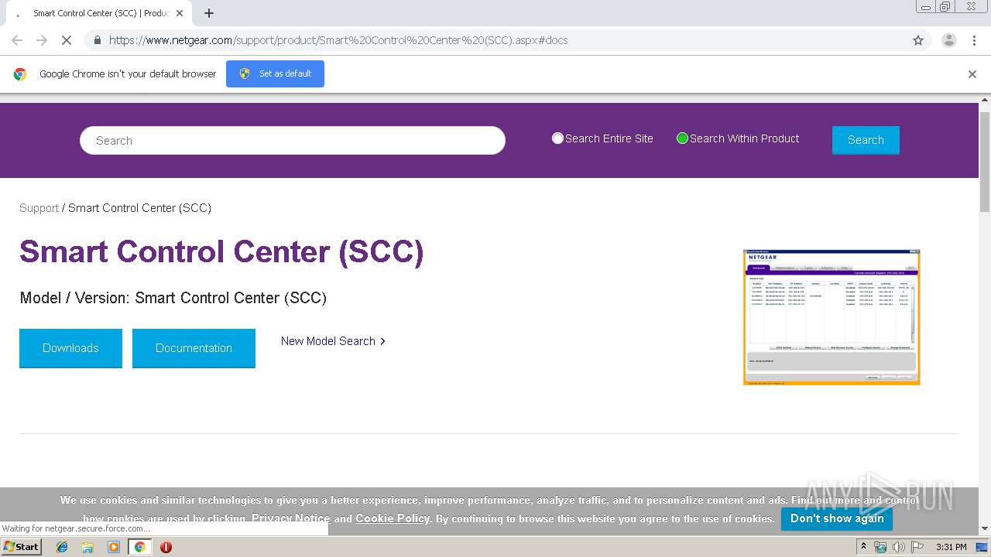
Task: Select Search Entire Site option
Action: tap(557, 138)
